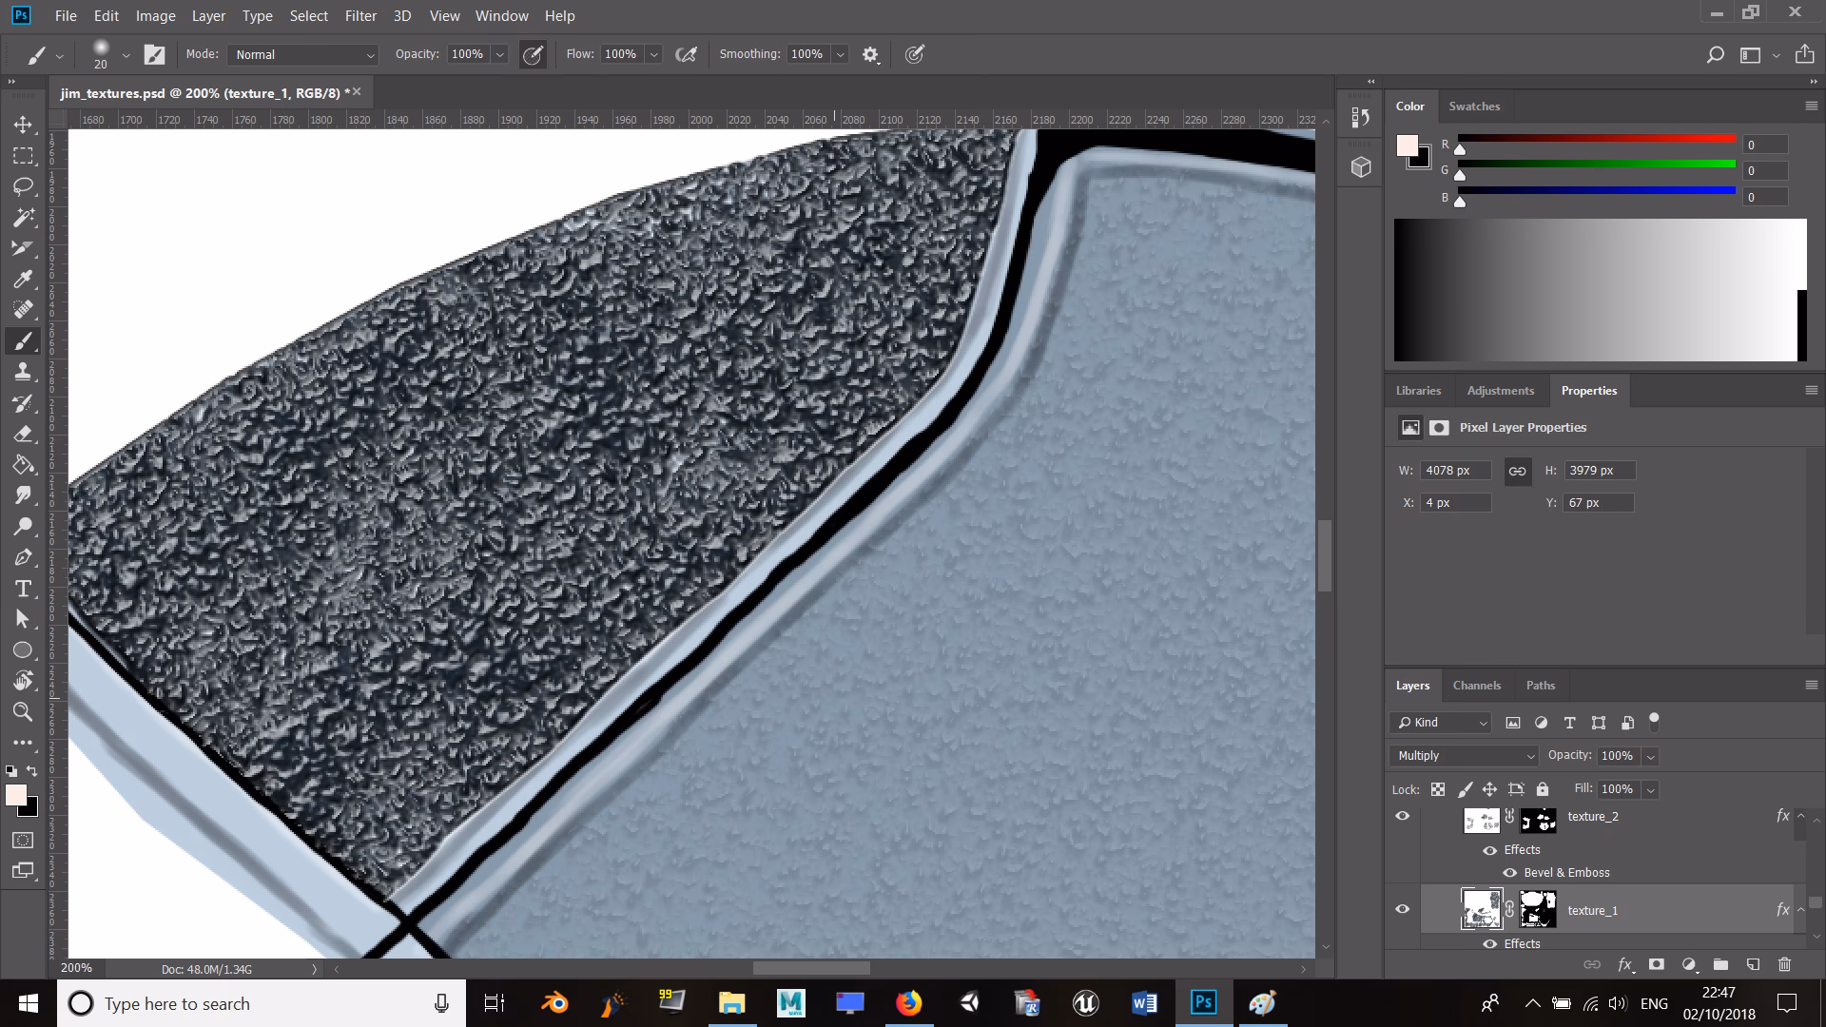Open the layer filter Kind dropdown
The height and width of the screenshot is (1027, 1826).
[x=1439, y=722]
